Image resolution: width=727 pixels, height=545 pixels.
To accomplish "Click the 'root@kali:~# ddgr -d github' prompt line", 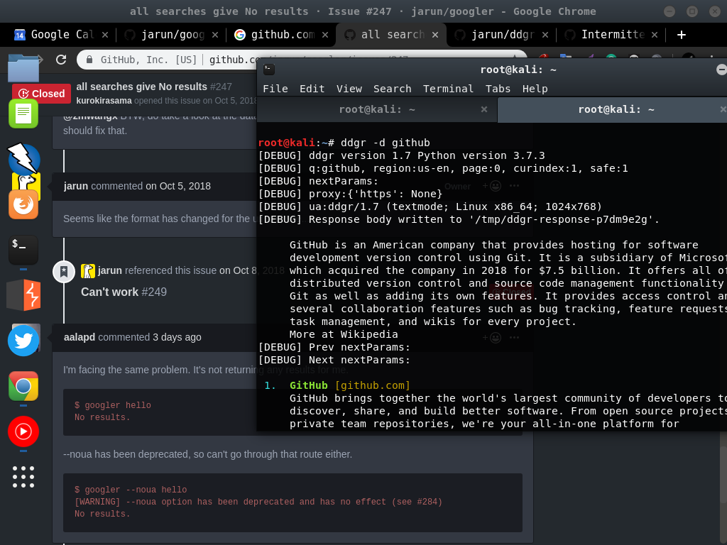I will [344, 143].
